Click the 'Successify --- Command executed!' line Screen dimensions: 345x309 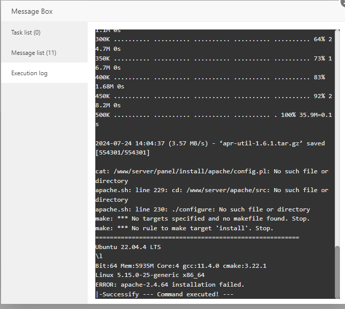(x=165, y=294)
